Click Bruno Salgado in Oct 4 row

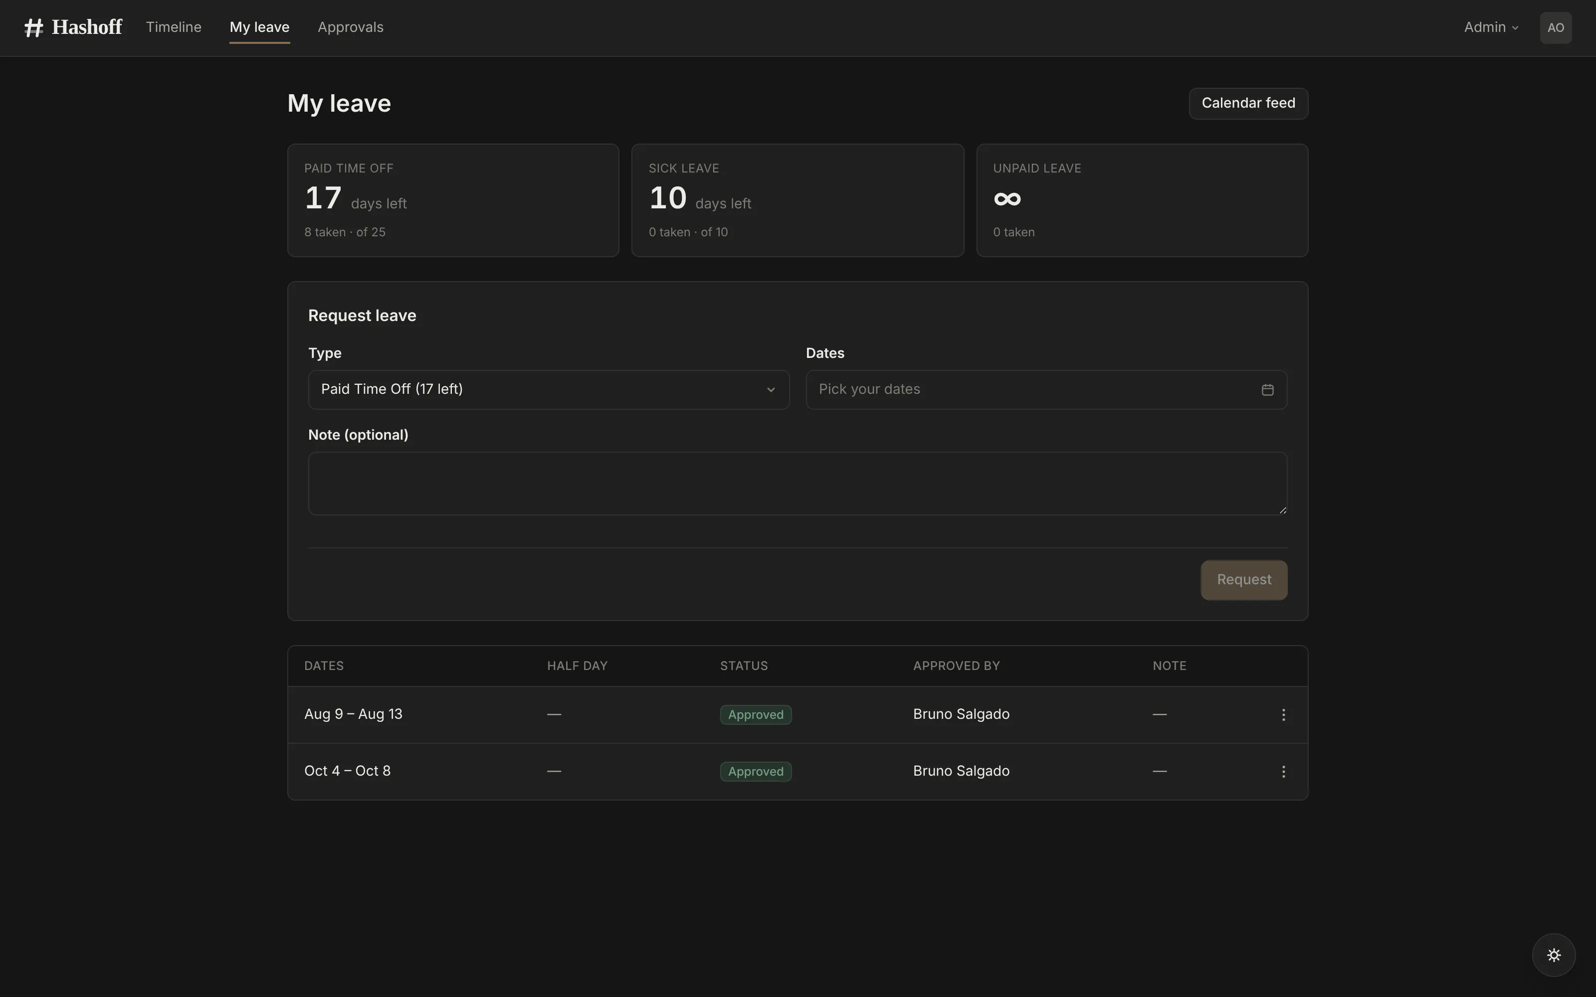click(961, 771)
